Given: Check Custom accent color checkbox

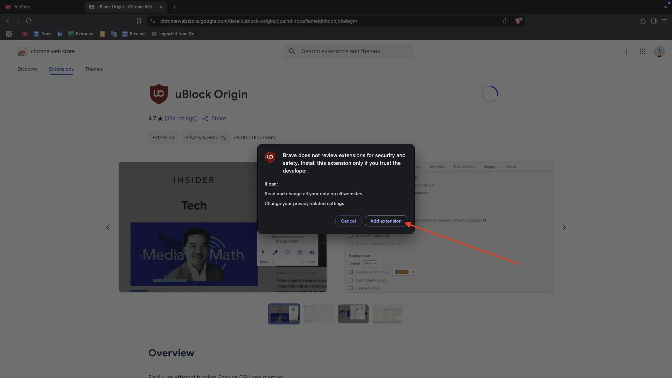Looking at the screenshot, I should click(x=351, y=272).
